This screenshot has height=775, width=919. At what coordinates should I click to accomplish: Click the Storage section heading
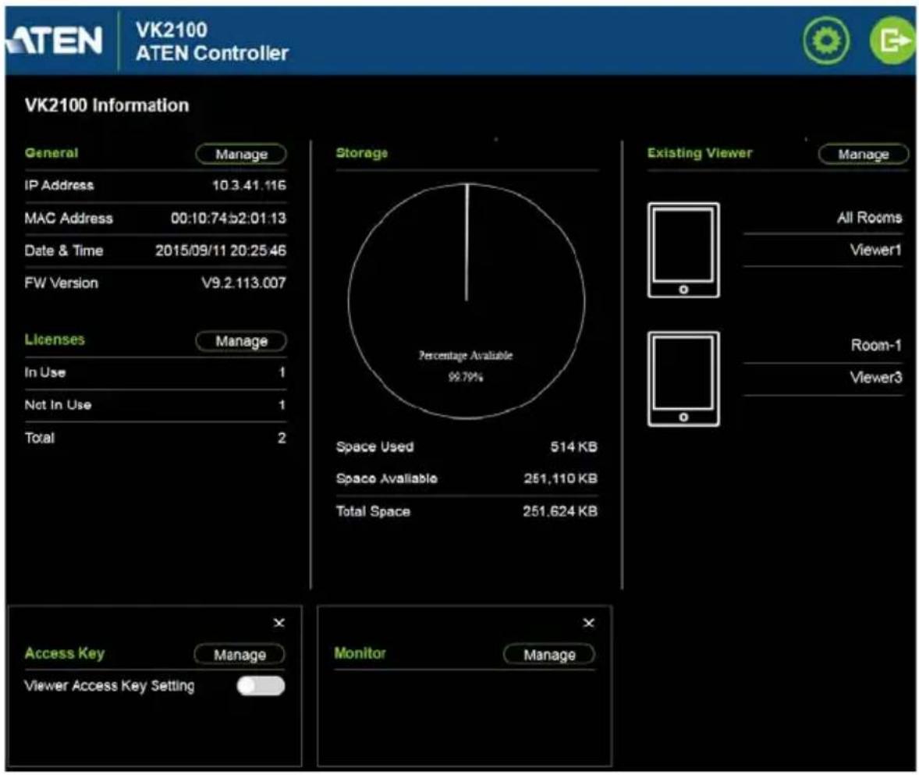[x=362, y=154]
